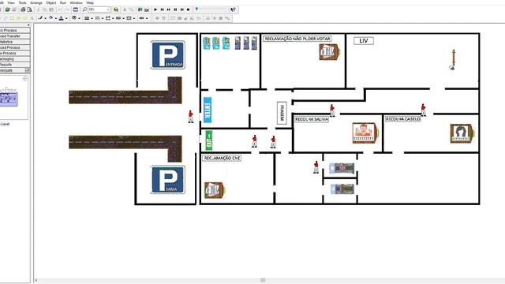Click the fill color bucket icon
Image resolution: width=505 pixels, height=284 pixels.
(50, 18)
